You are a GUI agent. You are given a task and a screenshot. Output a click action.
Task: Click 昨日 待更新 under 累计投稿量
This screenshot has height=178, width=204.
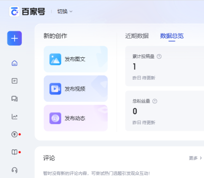[x=144, y=78]
